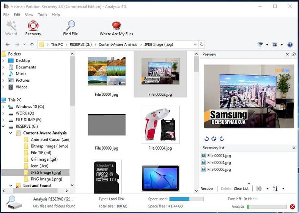Go forward with the right arrow
The image size is (299, 213).
pyautogui.click(x=17, y=44)
